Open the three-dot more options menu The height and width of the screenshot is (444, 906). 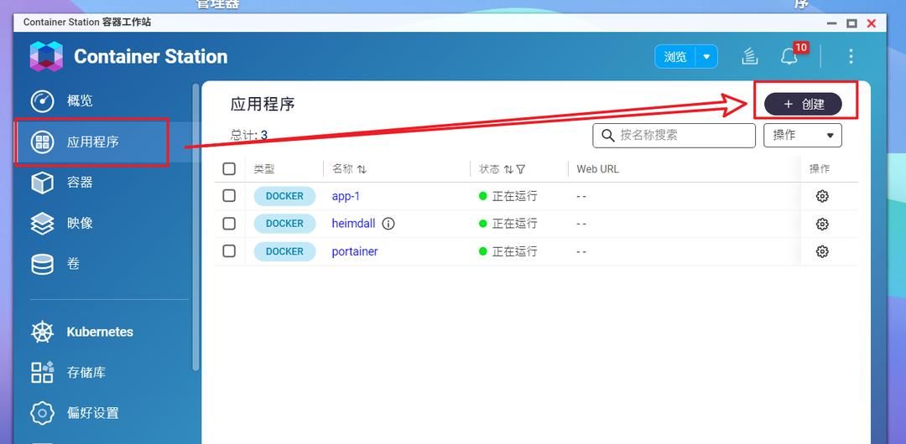point(851,56)
